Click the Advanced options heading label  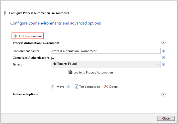point(25,94)
